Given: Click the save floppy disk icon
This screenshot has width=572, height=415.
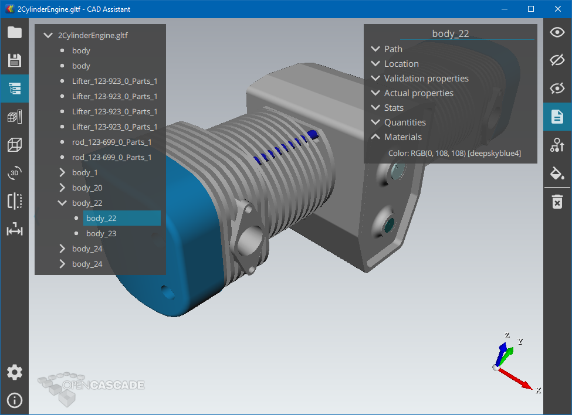Looking at the screenshot, I should click(x=14, y=60).
